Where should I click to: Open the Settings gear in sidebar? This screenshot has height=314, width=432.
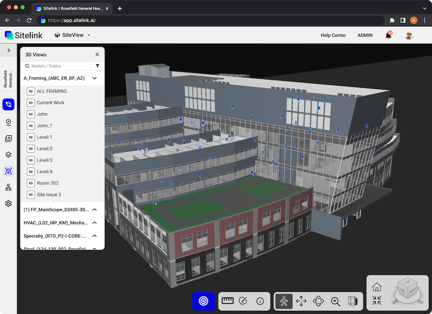pyautogui.click(x=8, y=203)
